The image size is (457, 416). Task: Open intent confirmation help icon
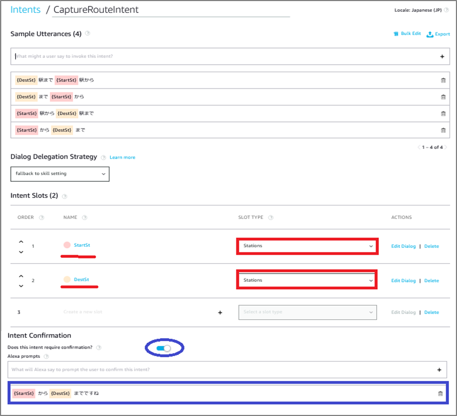(x=99, y=347)
